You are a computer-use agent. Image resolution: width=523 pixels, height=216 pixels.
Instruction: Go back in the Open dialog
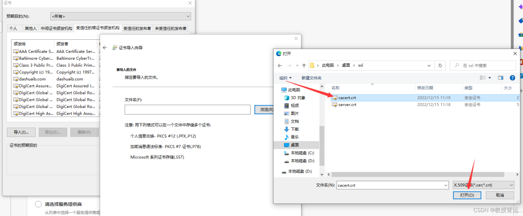[x=280, y=65]
